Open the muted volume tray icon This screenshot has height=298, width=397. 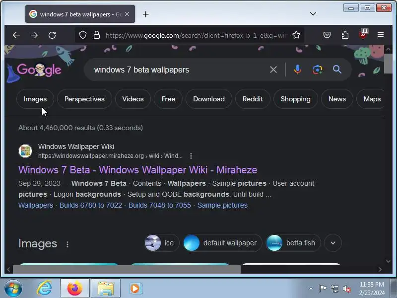point(346,289)
